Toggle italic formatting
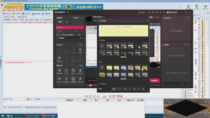 (x=139, y=89)
